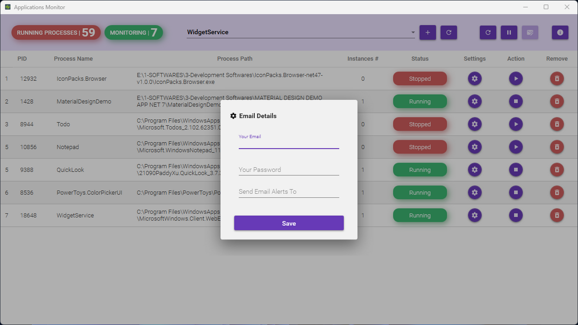Click the Status column header
The width and height of the screenshot is (578, 325).
click(x=420, y=59)
